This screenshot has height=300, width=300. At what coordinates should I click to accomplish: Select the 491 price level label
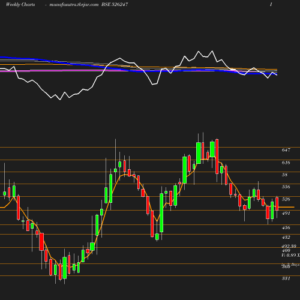point(286,214)
